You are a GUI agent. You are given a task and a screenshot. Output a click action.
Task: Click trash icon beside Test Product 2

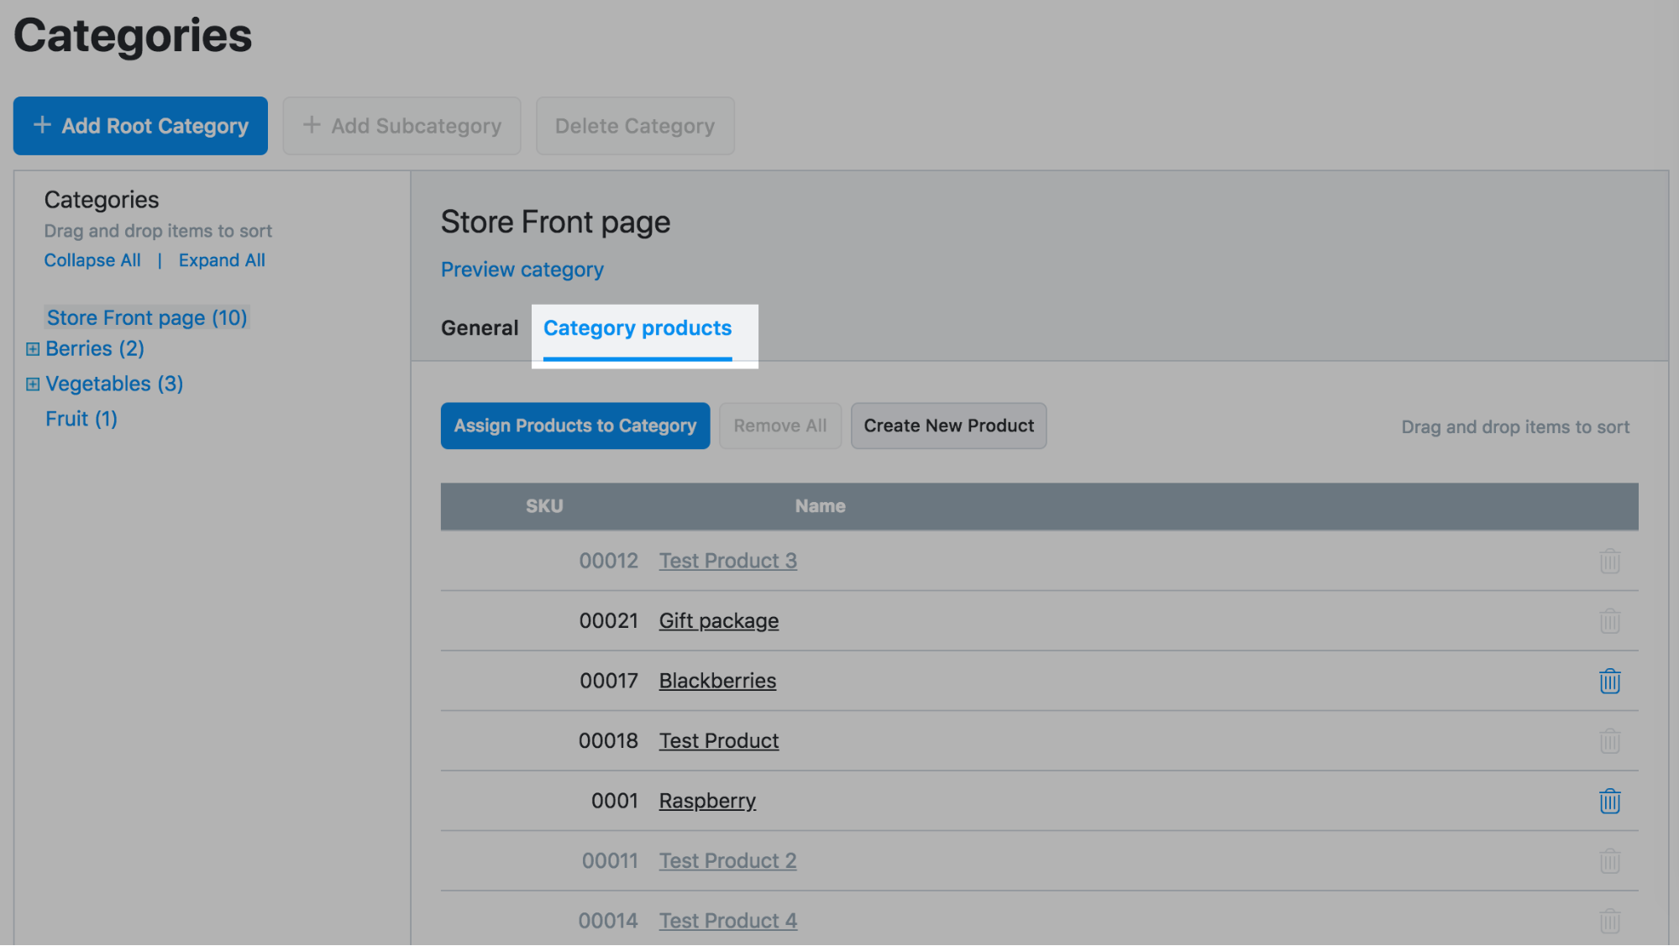point(1609,861)
